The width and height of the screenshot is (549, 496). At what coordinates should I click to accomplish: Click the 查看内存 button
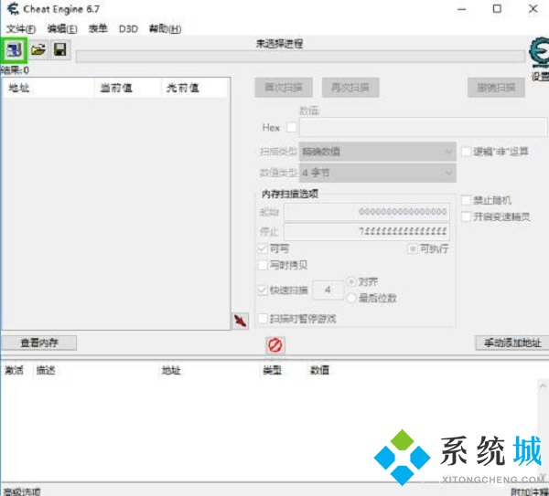click(x=39, y=343)
